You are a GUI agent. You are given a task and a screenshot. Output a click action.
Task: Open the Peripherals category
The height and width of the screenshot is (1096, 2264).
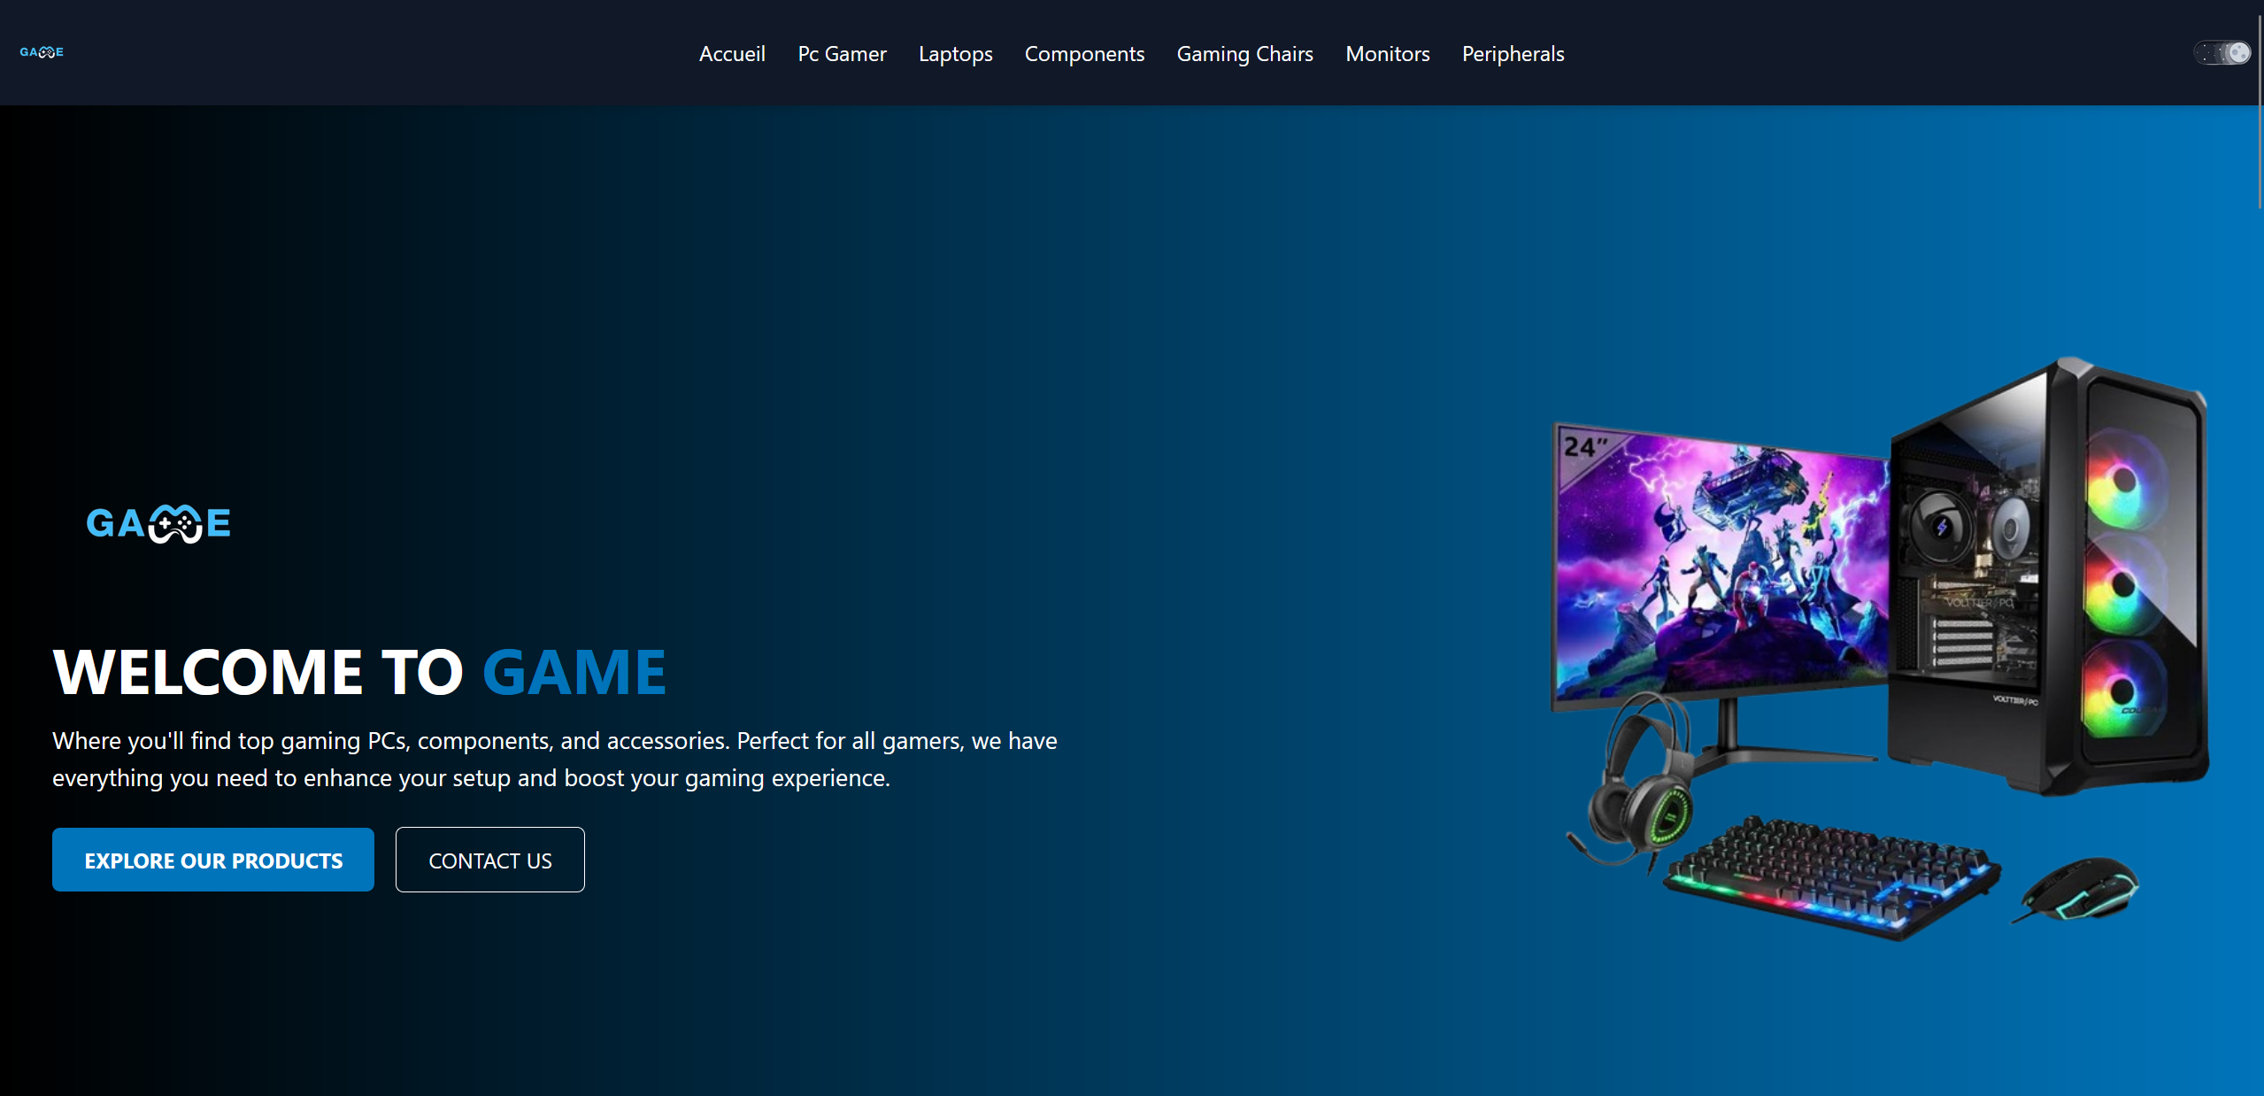point(1513,53)
